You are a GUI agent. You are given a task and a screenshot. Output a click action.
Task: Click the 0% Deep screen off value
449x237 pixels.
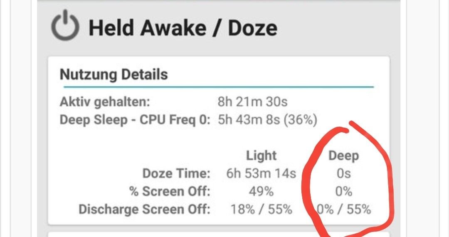tap(344, 191)
